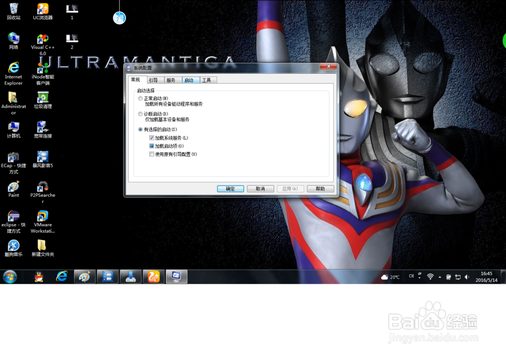
Task: Open the Administrator folder icon
Action: 14,103
